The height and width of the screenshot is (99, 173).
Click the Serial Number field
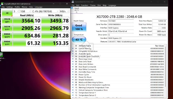click(121, 24)
